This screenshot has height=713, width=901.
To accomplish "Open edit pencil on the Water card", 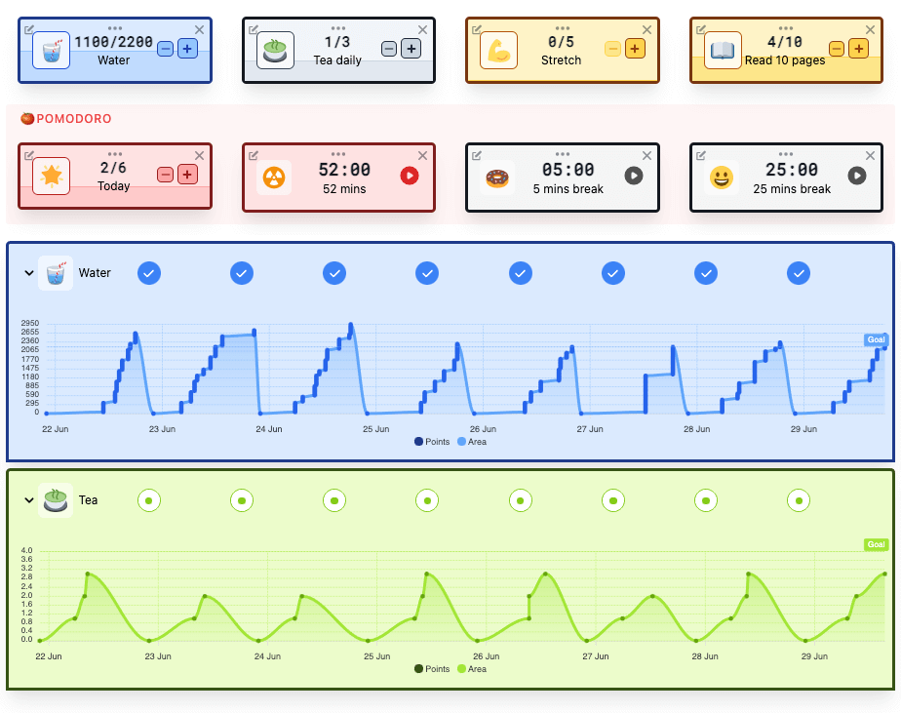I will pyautogui.click(x=29, y=29).
